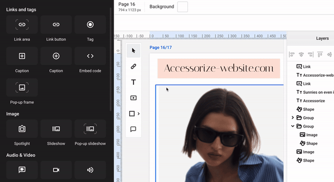Click the Layers panel header
This screenshot has height=182, width=334.
[322, 38]
